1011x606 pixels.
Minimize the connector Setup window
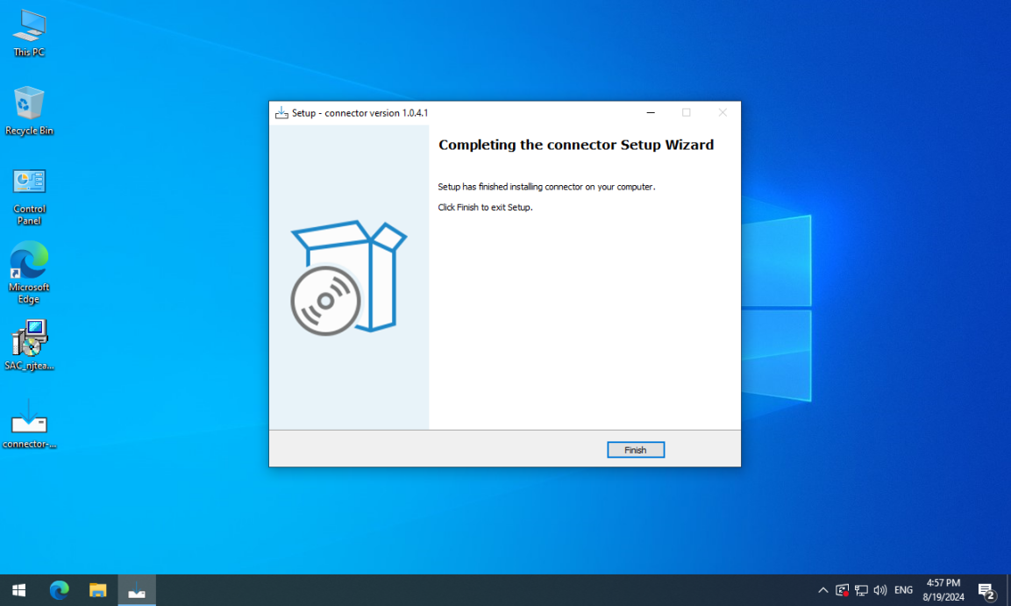click(651, 113)
